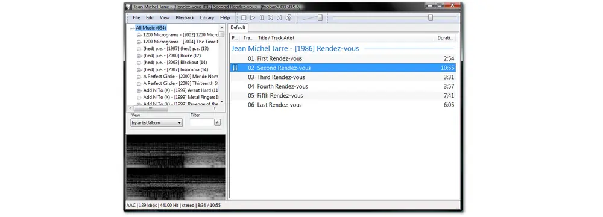
Task: Click the Stop playback button
Action: [244, 17]
